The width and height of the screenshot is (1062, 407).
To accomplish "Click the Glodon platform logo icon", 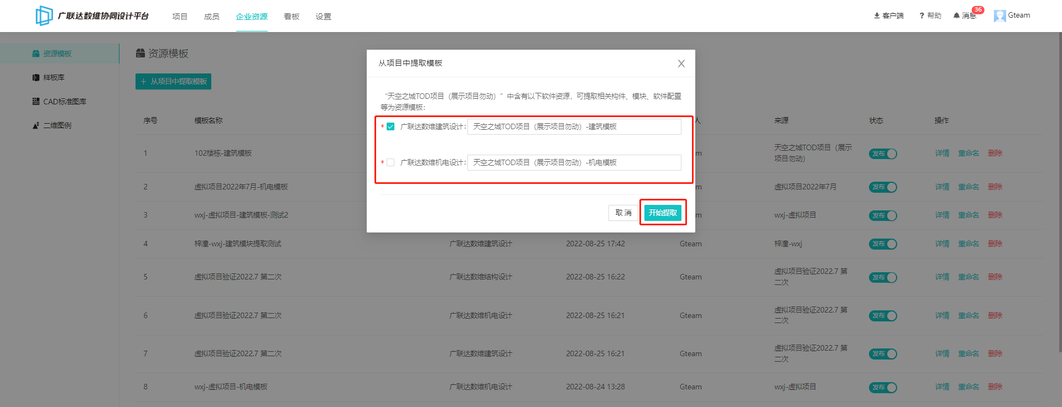I will pos(44,15).
